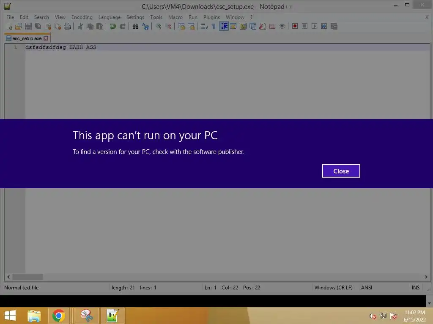Click the Print icon
This screenshot has height=324, width=433.
[x=67, y=26]
